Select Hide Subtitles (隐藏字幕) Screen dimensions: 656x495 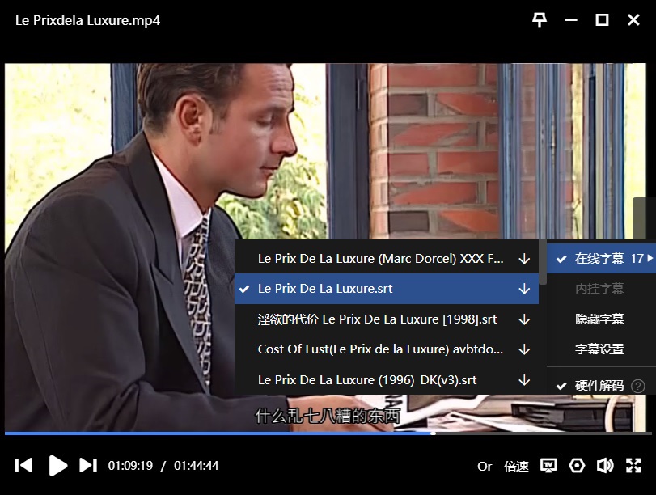pyautogui.click(x=599, y=319)
